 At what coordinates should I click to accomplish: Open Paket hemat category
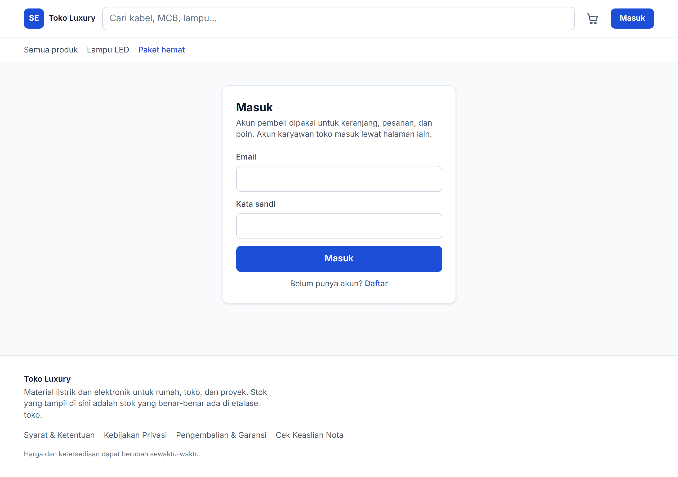point(162,50)
